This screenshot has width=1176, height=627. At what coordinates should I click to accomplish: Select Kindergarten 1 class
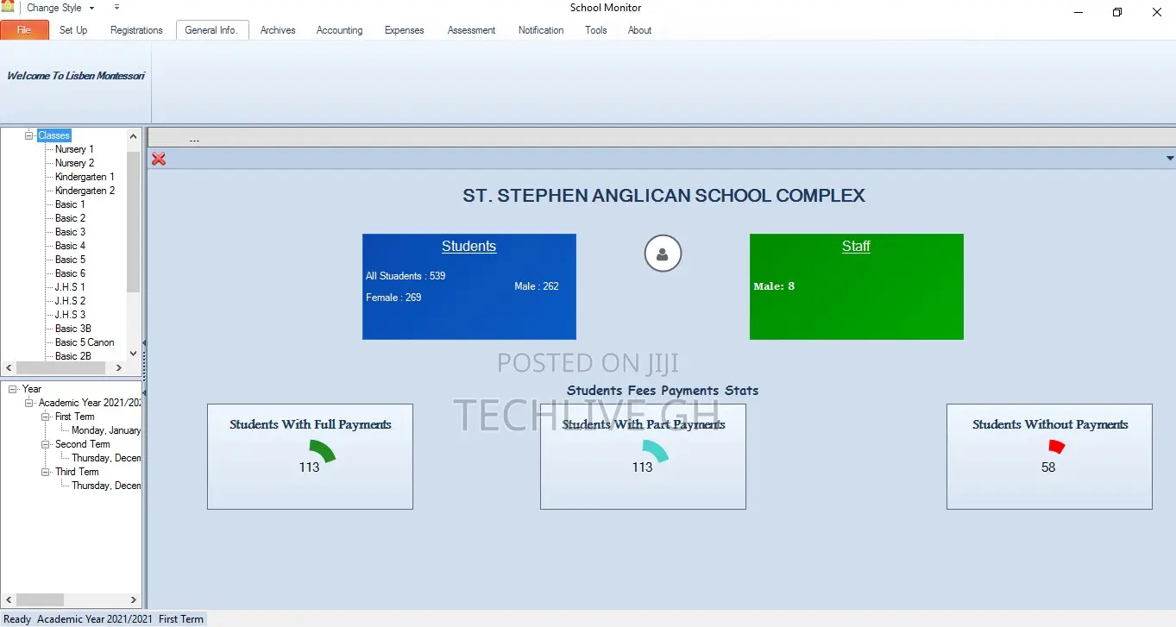pyautogui.click(x=85, y=177)
